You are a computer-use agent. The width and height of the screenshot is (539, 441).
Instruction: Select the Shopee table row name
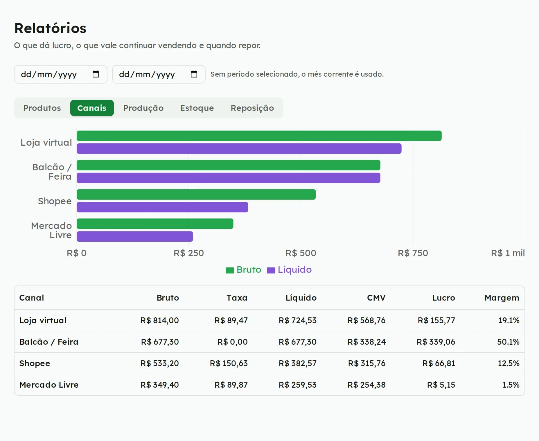tap(35, 364)
